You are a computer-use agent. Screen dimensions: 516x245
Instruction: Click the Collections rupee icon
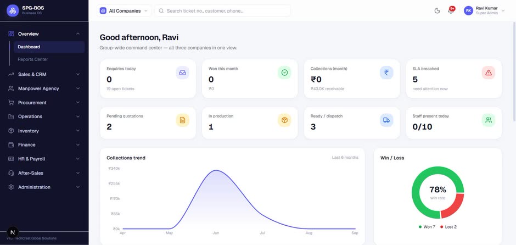coord(386,73)
